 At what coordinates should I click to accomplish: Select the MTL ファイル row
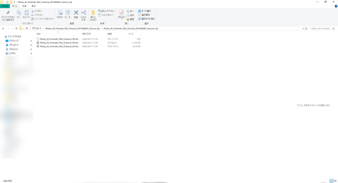point(88,39)
